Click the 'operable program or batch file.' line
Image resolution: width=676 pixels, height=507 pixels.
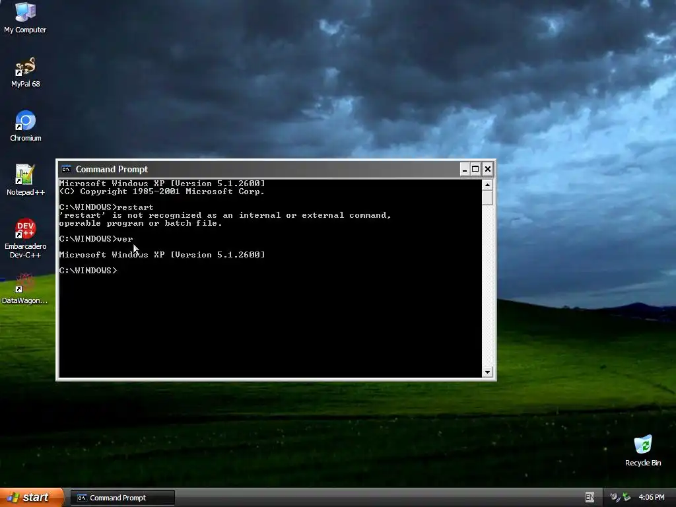coord(141,223)
